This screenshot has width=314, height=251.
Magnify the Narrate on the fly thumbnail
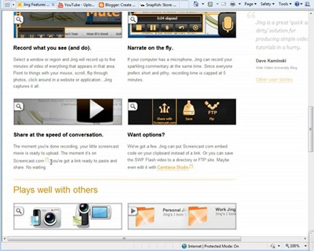(133, 20)
